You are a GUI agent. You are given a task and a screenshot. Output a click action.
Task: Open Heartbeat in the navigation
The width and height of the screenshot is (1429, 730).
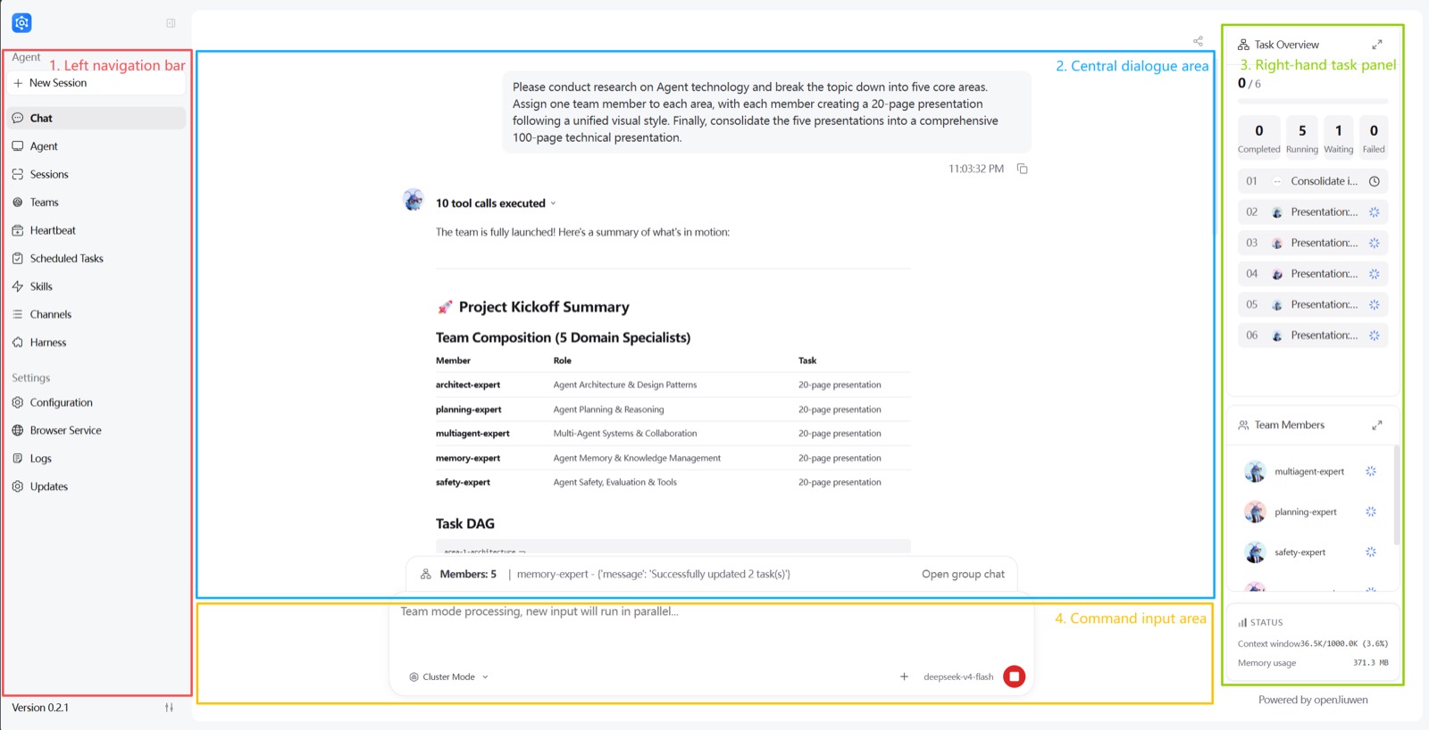click(x=97, y=230)
